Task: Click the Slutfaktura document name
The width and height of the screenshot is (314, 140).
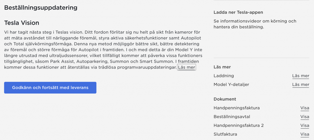Action: 225,134
